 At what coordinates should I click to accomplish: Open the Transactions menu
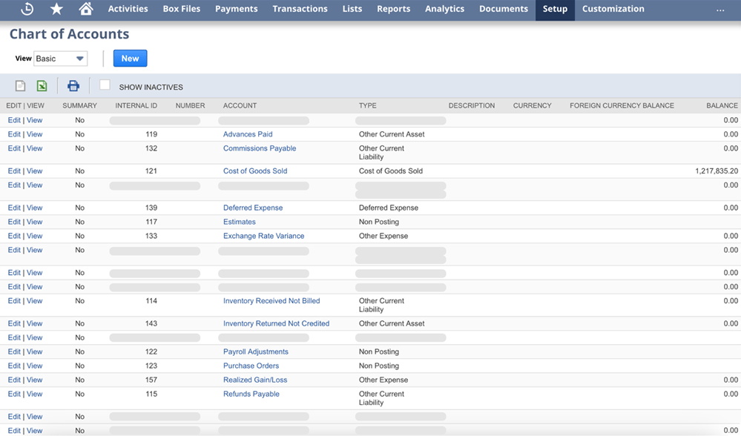coord(300,9)
